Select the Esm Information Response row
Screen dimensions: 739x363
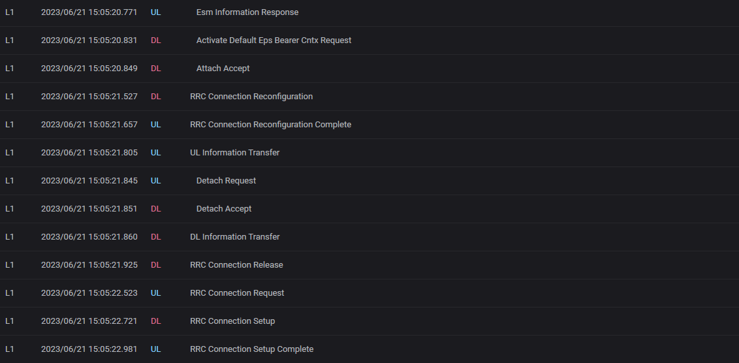point(247,12)
